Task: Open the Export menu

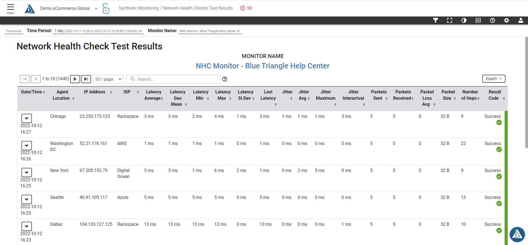Action: pyautogui.click(x=494, y=79)
